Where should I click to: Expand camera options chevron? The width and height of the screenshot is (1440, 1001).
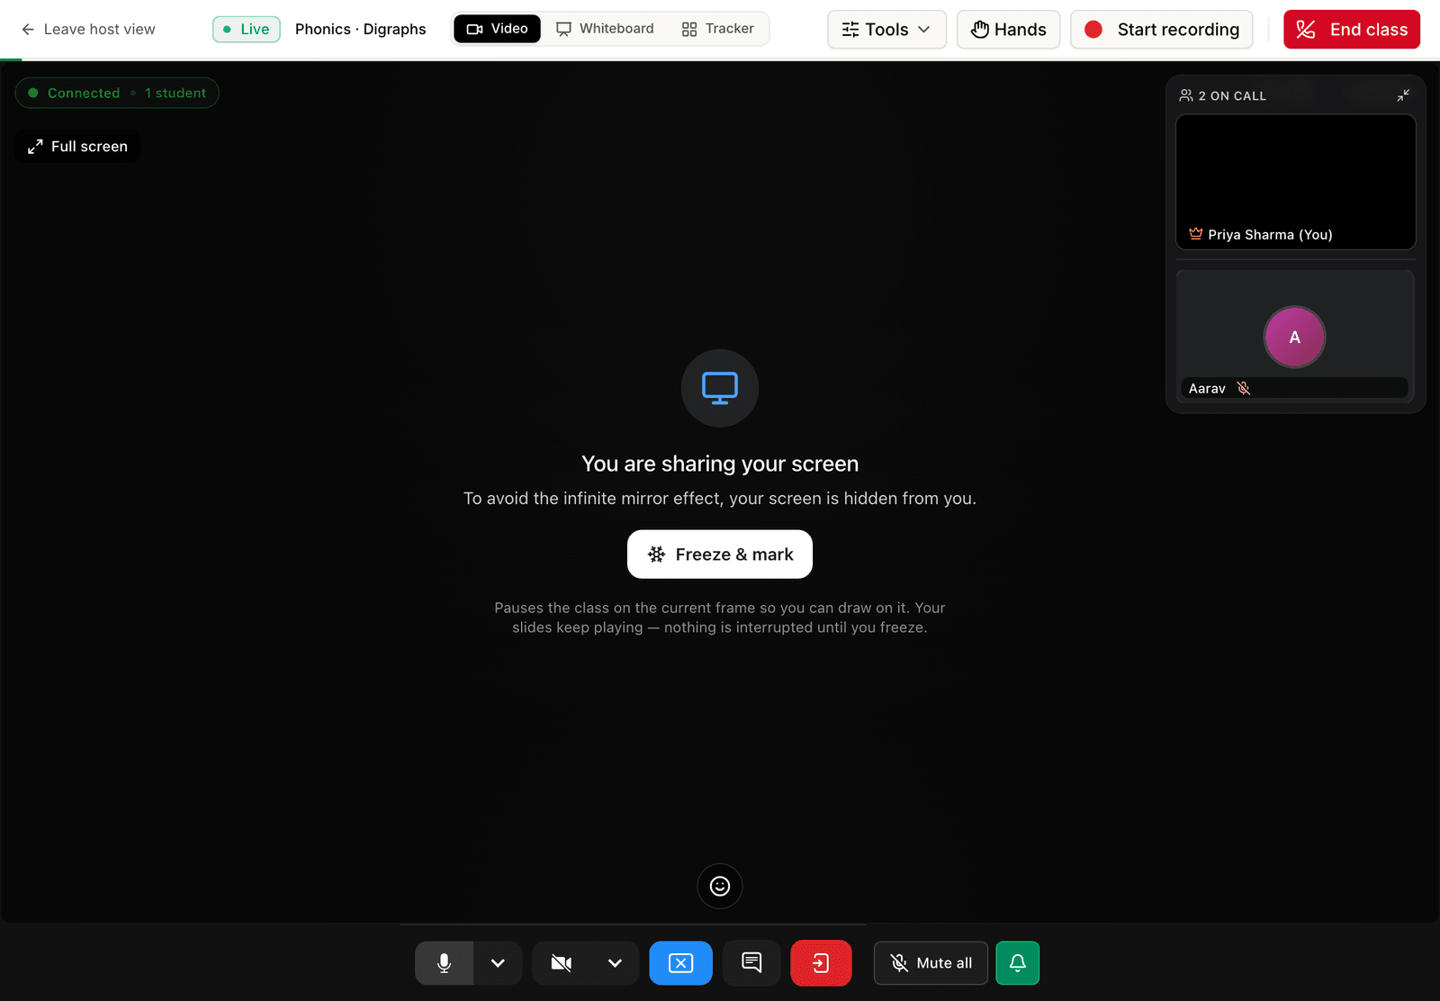pos(615,963)
